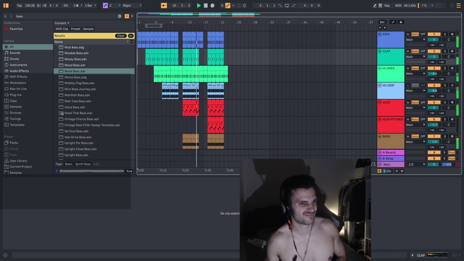The height and width of the screenshot is (261, 464).
Task: Set BASS monitoring to Off
Action: pyautogui.click(x=423, y=136)
